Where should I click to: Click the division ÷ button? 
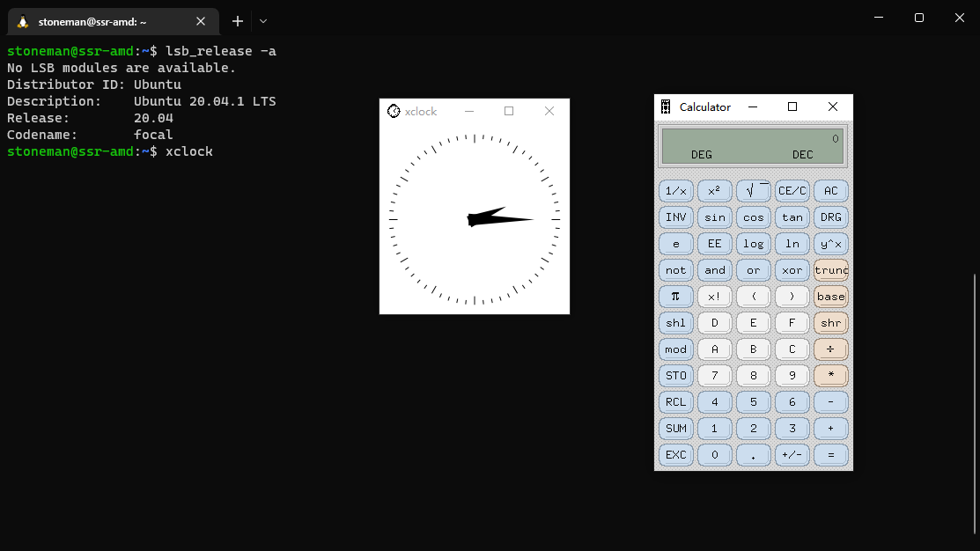coord(830,349)
